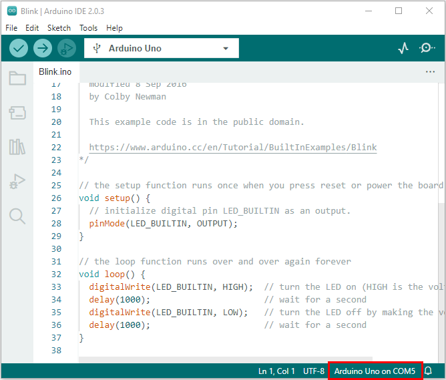Click the notifications bell icon

pos(429,371)
